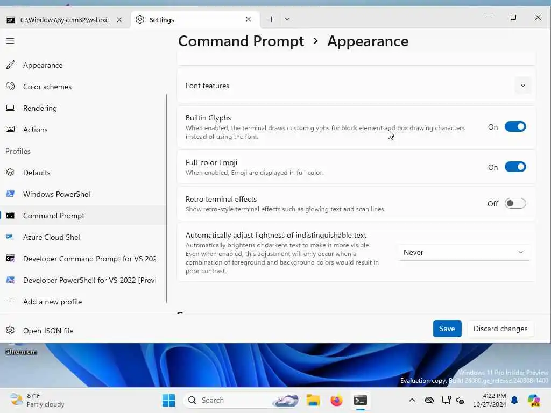Click Developer PowerShell for VS icon
551x413 pixels.
click(11, 280)
